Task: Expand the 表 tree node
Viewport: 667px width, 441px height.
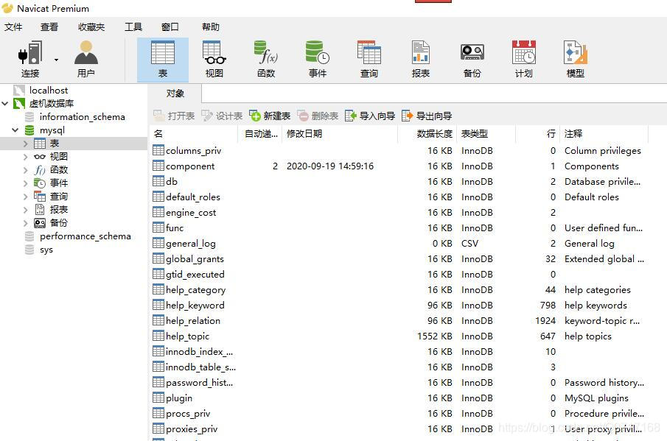Action: pyautogui.click(x=26, y=144)
